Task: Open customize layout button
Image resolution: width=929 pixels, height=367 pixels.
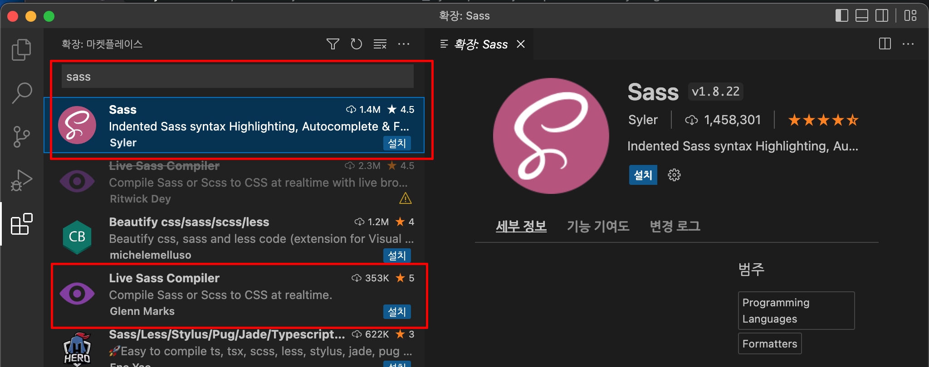Action: click(910, 16)
